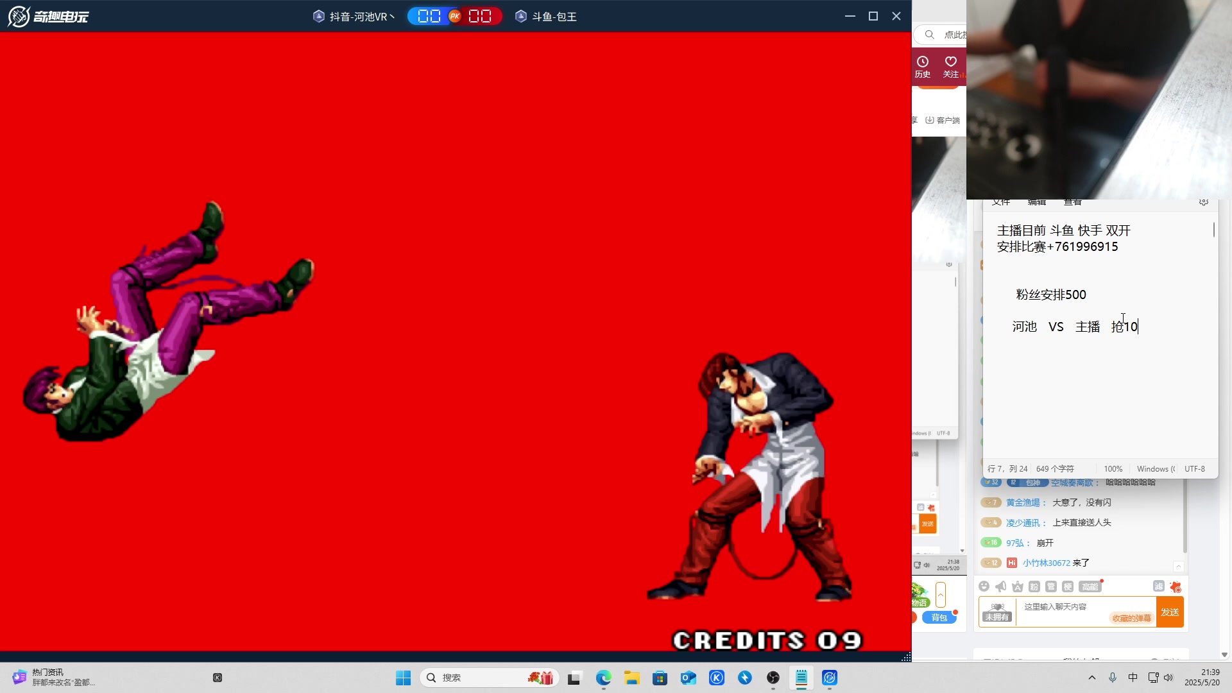Screen dimensions: 1232x693
Task: Click the 梗 meme icon
Action: click(1068, 586)
